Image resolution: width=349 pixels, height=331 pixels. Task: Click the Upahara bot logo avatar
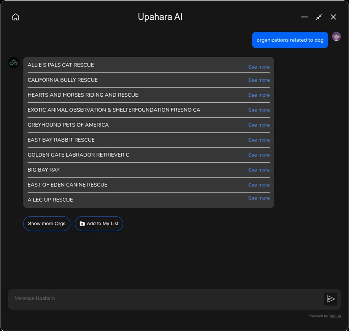14,63
